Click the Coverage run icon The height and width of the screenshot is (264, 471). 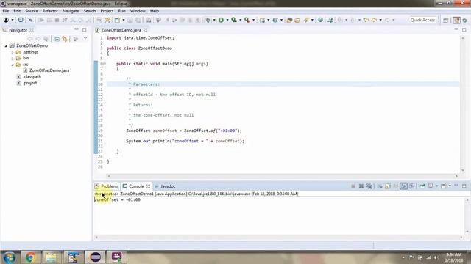(x=234, y=20)
